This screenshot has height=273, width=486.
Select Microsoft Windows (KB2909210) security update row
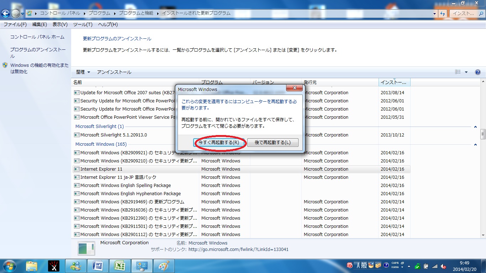click(x=241, y=161)
